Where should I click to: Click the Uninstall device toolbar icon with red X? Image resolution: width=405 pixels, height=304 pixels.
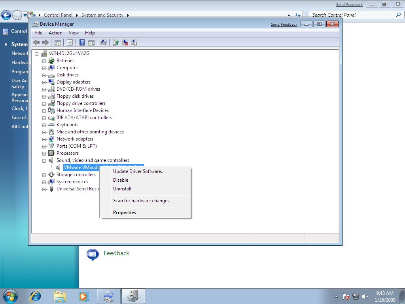pos(125,42)
